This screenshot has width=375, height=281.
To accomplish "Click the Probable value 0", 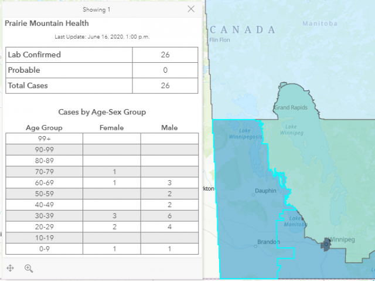I will 165,70.
